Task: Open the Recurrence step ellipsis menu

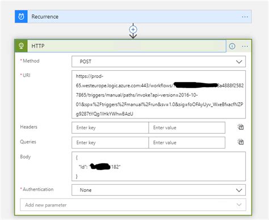Action: click(245, 17)
